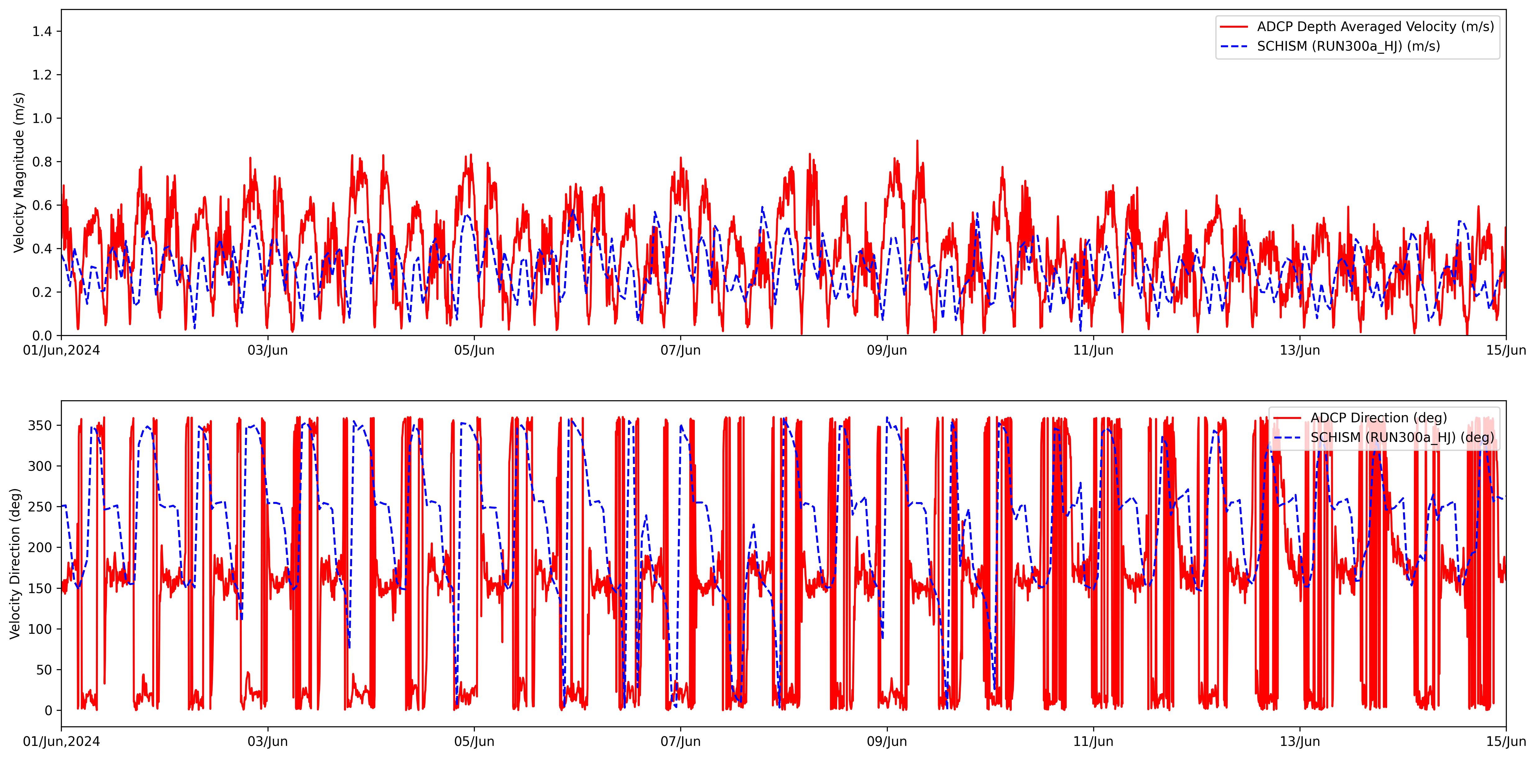Click the 350 tick on the direction axis

pyautogui.click(x=40, y=425)
